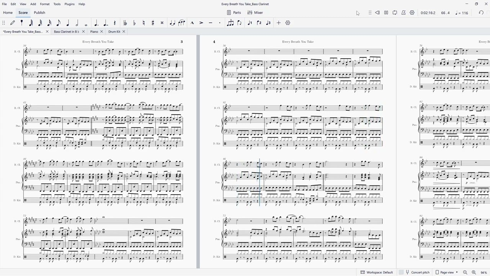Apply sharp accidental

point(153,23)
